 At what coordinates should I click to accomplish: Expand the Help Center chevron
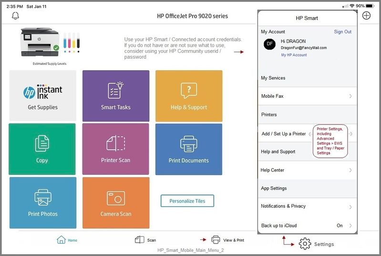[350, 170]
